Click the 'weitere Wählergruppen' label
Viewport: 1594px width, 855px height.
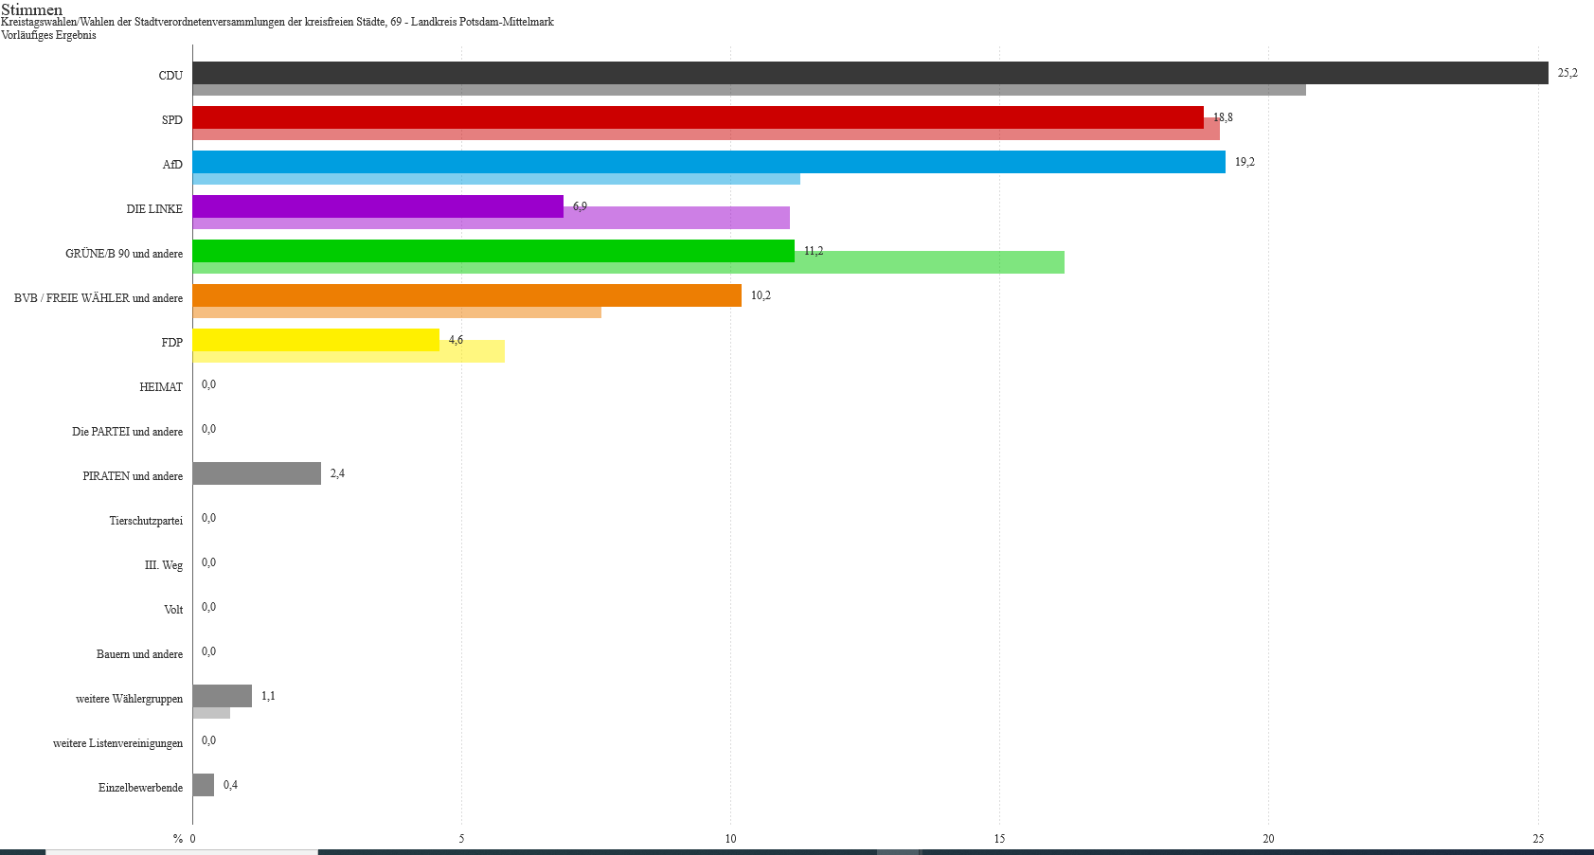(x=130, y=699)
